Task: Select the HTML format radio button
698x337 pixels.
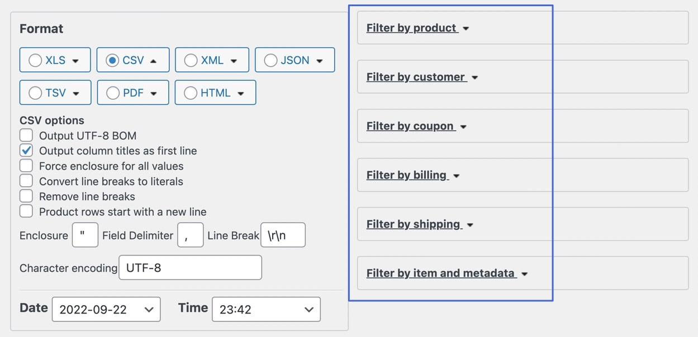Action: coord(191,93)
